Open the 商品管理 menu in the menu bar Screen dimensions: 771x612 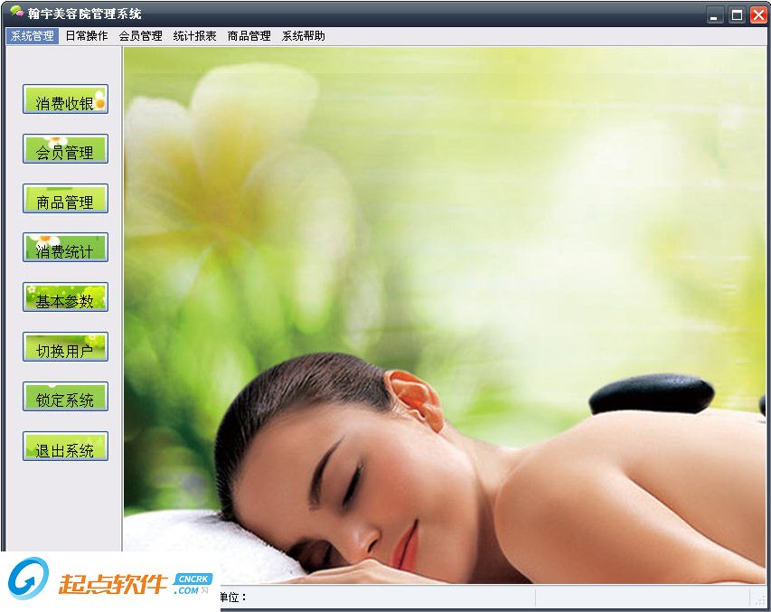pyautogui.click(x=249, y=36)
